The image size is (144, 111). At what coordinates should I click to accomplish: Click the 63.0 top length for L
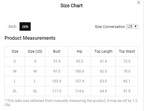[x=103, y=81]
